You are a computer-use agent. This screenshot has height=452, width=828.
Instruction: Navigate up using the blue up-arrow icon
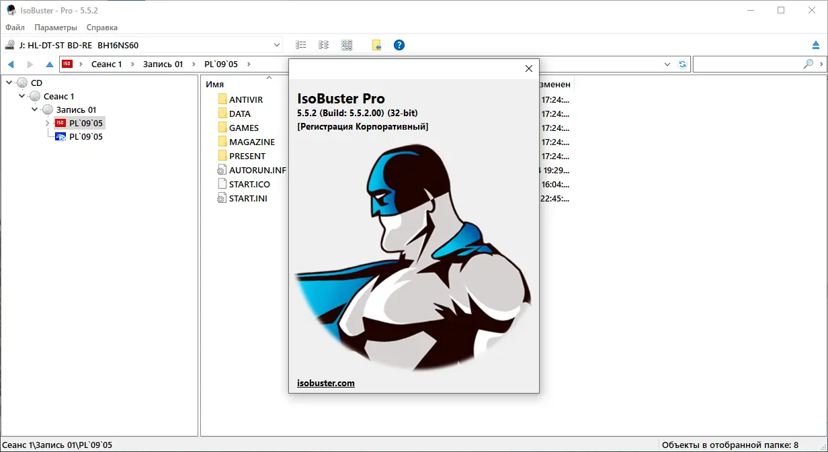pos(48,64)
